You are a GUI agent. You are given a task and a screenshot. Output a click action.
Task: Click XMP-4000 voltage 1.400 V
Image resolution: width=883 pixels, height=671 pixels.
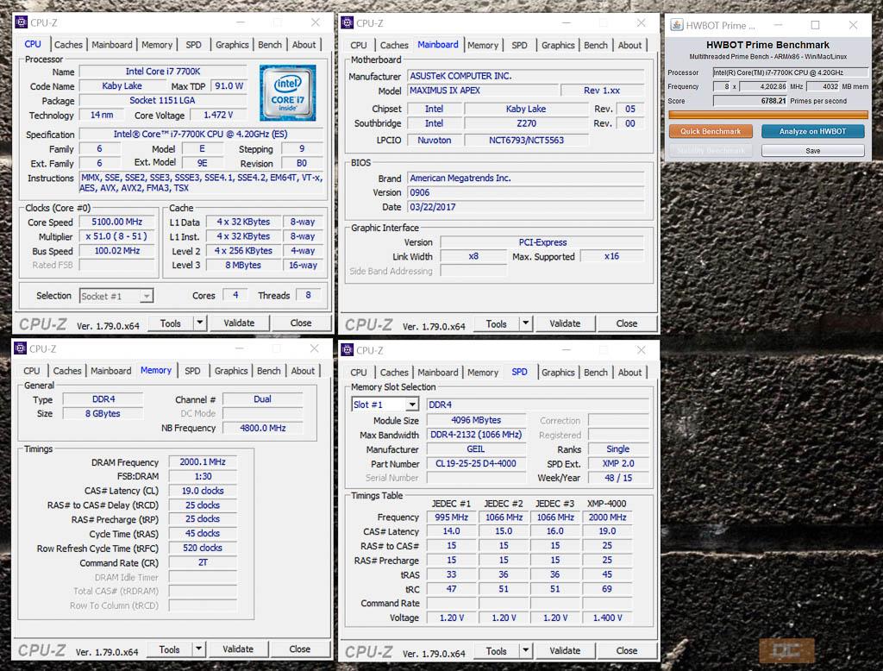pyautogui.click(x=607, y=618)
